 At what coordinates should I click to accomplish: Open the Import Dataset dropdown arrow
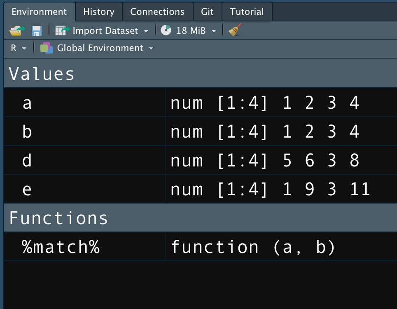tap(146, 31)
